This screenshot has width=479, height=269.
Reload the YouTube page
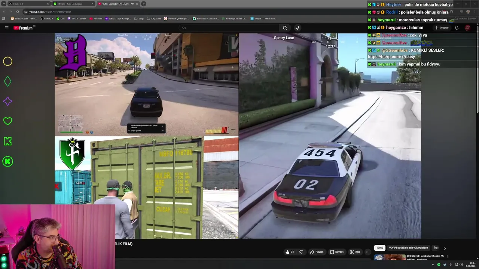point(17,12)
